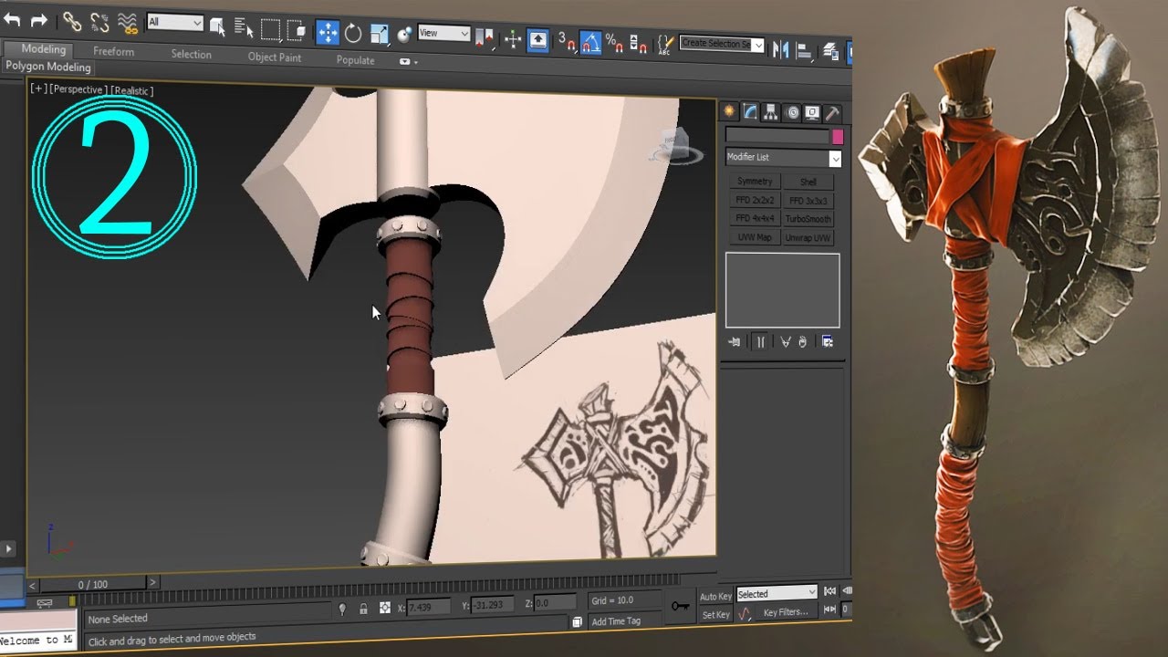Toggle Window/Crossing selection mode
Viewport: 1168px width, 657px height.
296,31
